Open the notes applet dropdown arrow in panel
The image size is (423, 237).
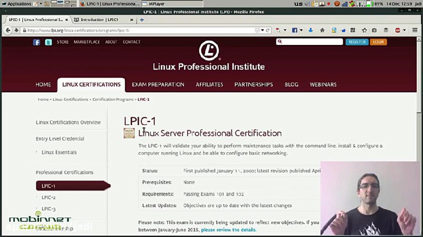41,4
